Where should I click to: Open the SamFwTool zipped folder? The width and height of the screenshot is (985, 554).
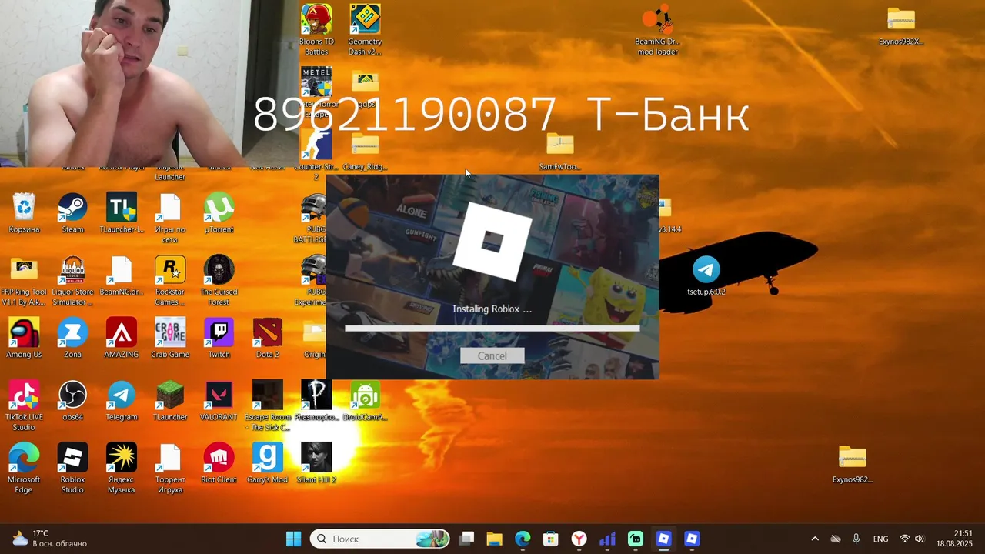click(560, 152)
